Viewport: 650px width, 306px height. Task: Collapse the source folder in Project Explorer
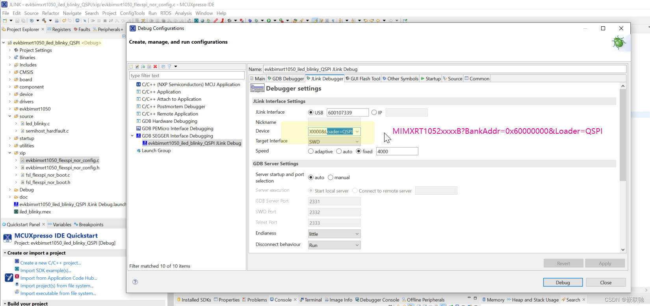(10, 116)
